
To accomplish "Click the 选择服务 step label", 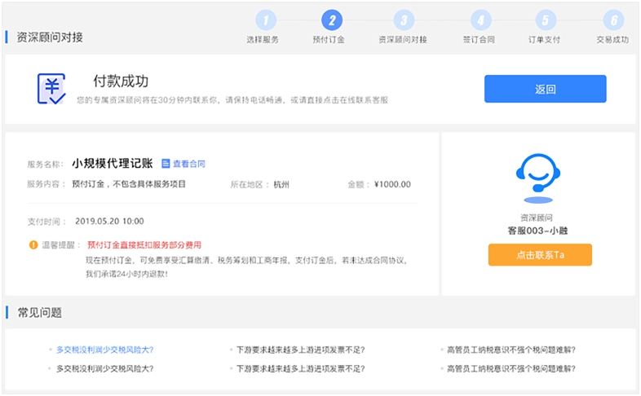I will [263, 40].
